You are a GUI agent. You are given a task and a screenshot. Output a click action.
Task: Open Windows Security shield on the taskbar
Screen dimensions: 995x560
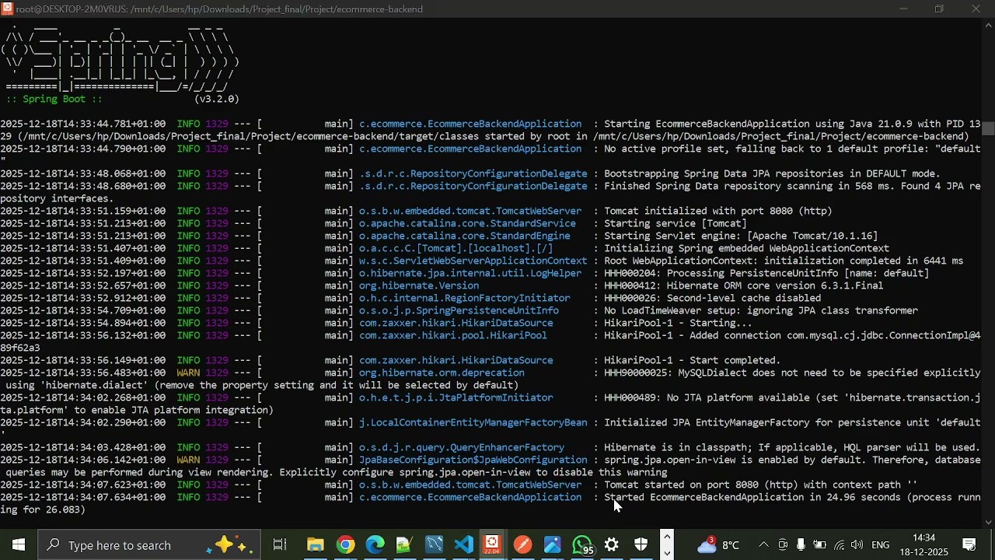[641, 545]
